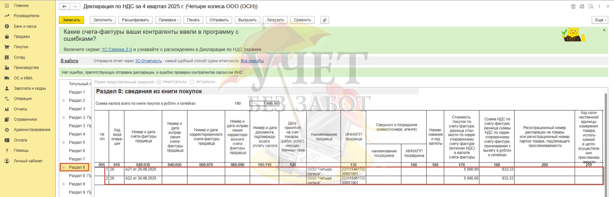Click the tax total field 1 666,66

click(264, 103)
